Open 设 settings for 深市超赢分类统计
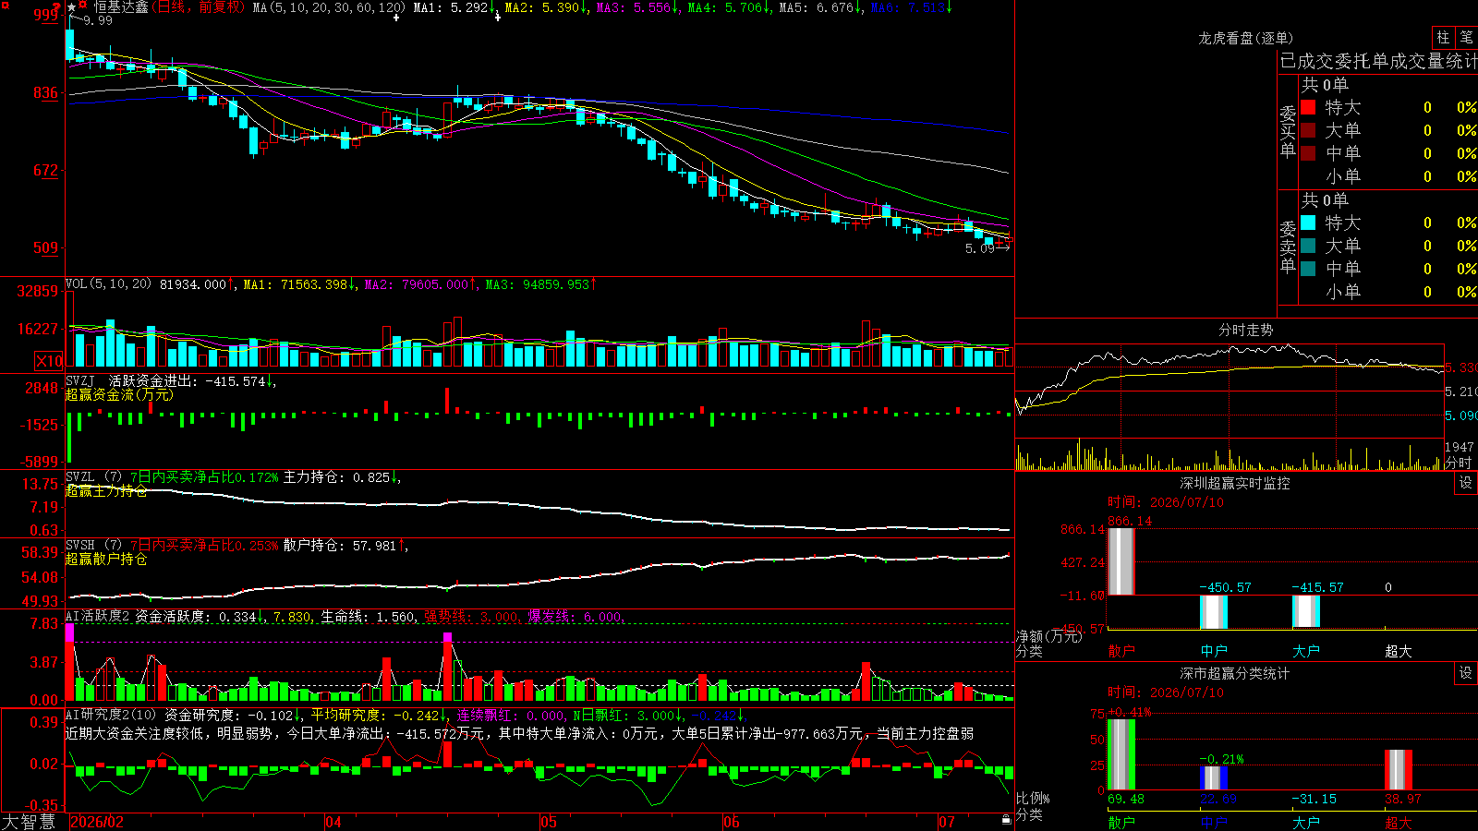 (1466, 673)
